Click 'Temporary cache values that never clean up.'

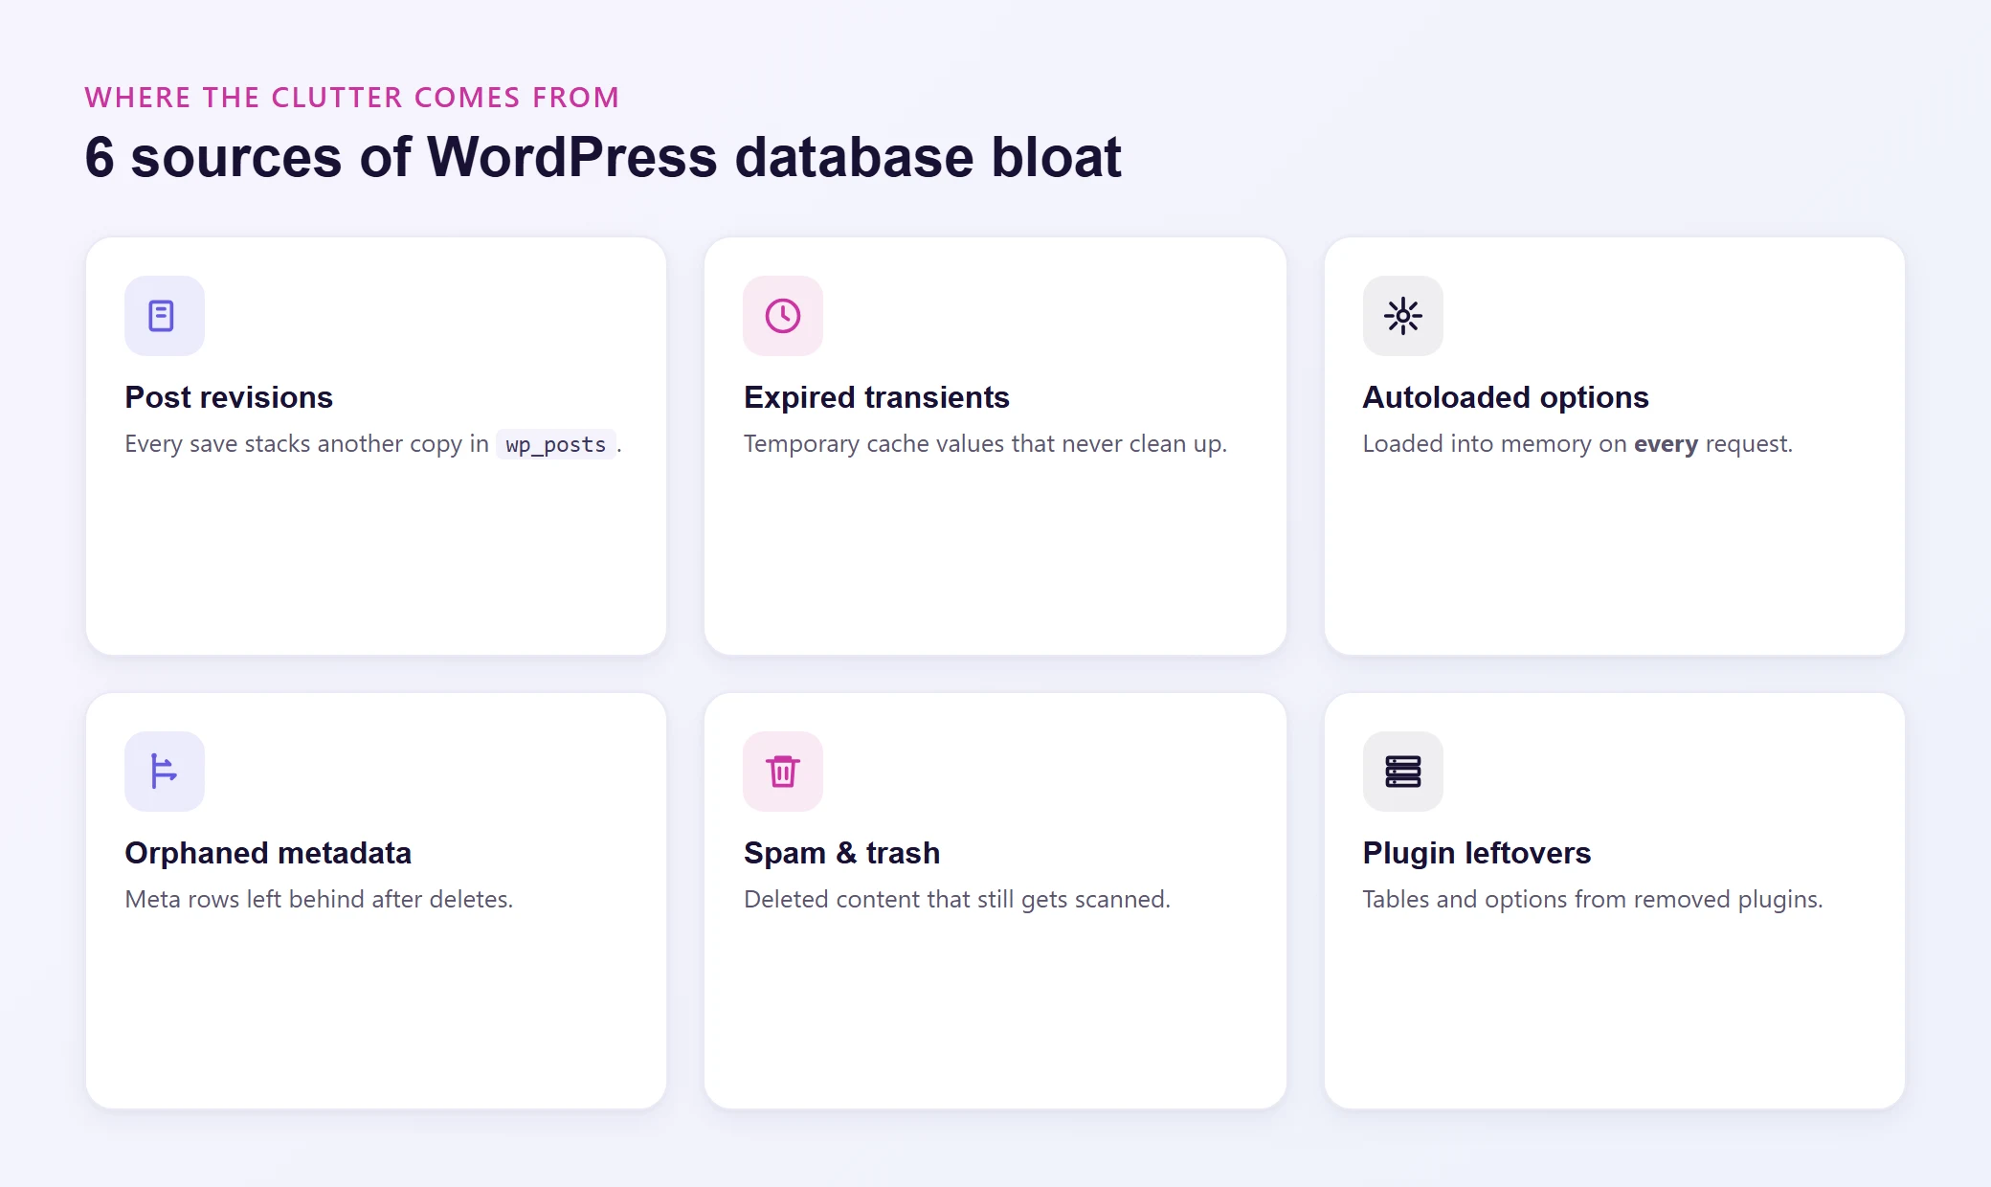click(x=985, y=444)
